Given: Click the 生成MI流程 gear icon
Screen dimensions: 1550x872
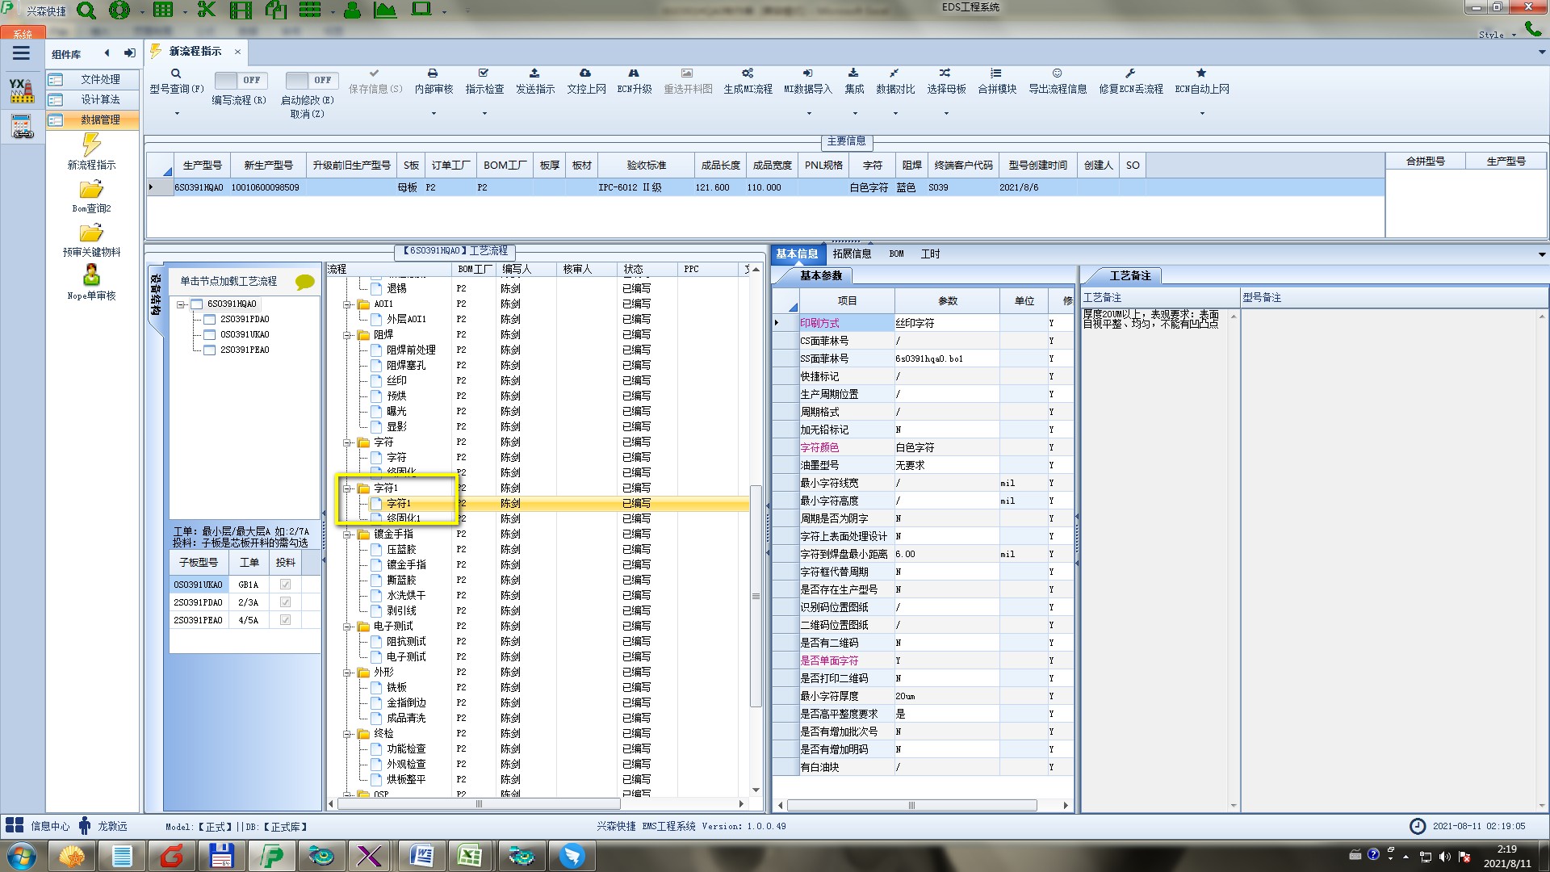Looking at the screenshot, I should (748, 73).
